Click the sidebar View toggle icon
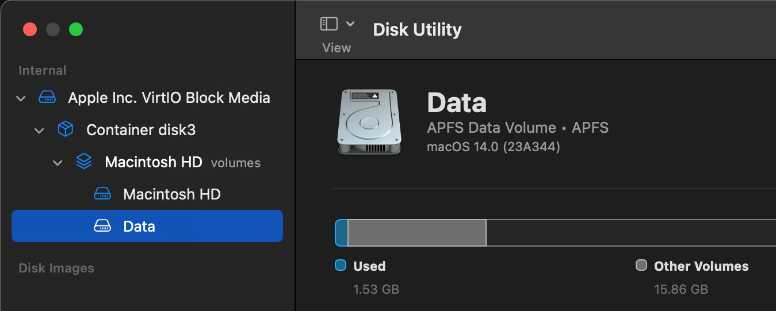The image size is (776, 311). [x=329, y=24]
